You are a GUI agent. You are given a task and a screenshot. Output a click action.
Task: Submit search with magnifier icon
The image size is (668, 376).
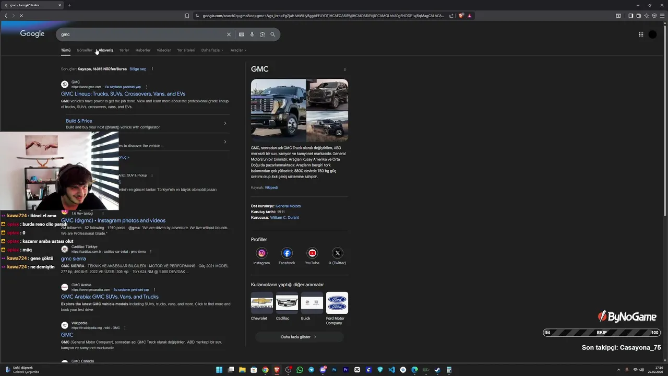272,34
